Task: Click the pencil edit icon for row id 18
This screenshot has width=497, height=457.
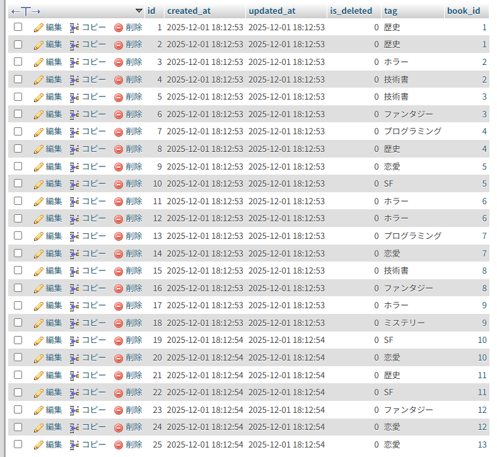Action: (38, 323)
